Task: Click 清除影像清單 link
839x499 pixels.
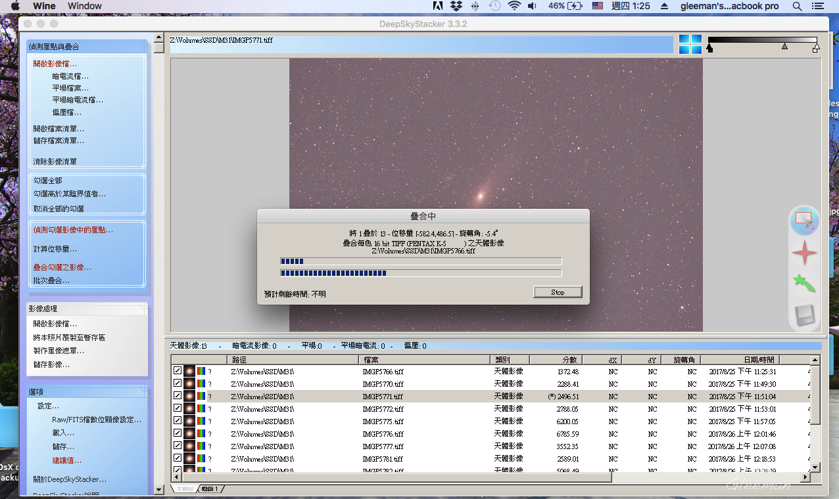Action: point(55,162)
